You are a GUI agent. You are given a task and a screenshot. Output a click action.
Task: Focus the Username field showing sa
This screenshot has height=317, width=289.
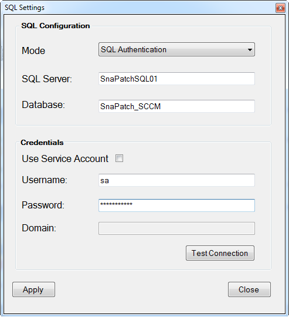pyautogui.click(x=176, y=180)
